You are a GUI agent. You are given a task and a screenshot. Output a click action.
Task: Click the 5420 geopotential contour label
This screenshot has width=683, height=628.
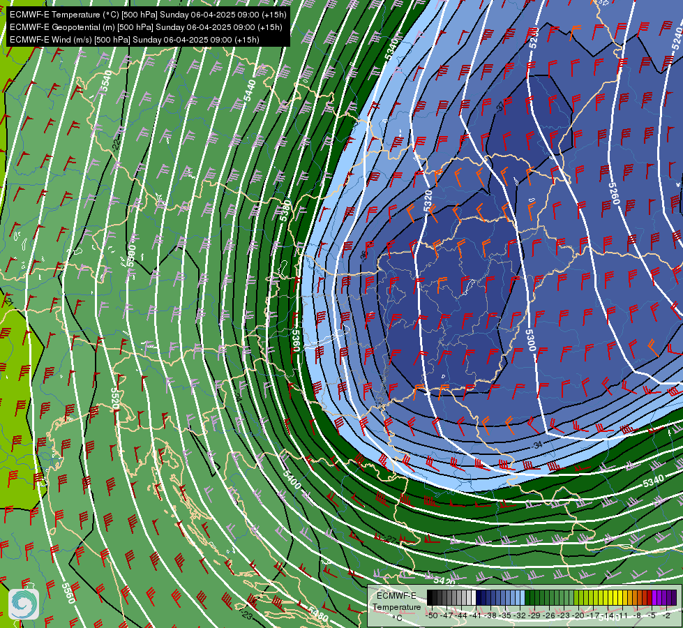click(x=444, y=581)
